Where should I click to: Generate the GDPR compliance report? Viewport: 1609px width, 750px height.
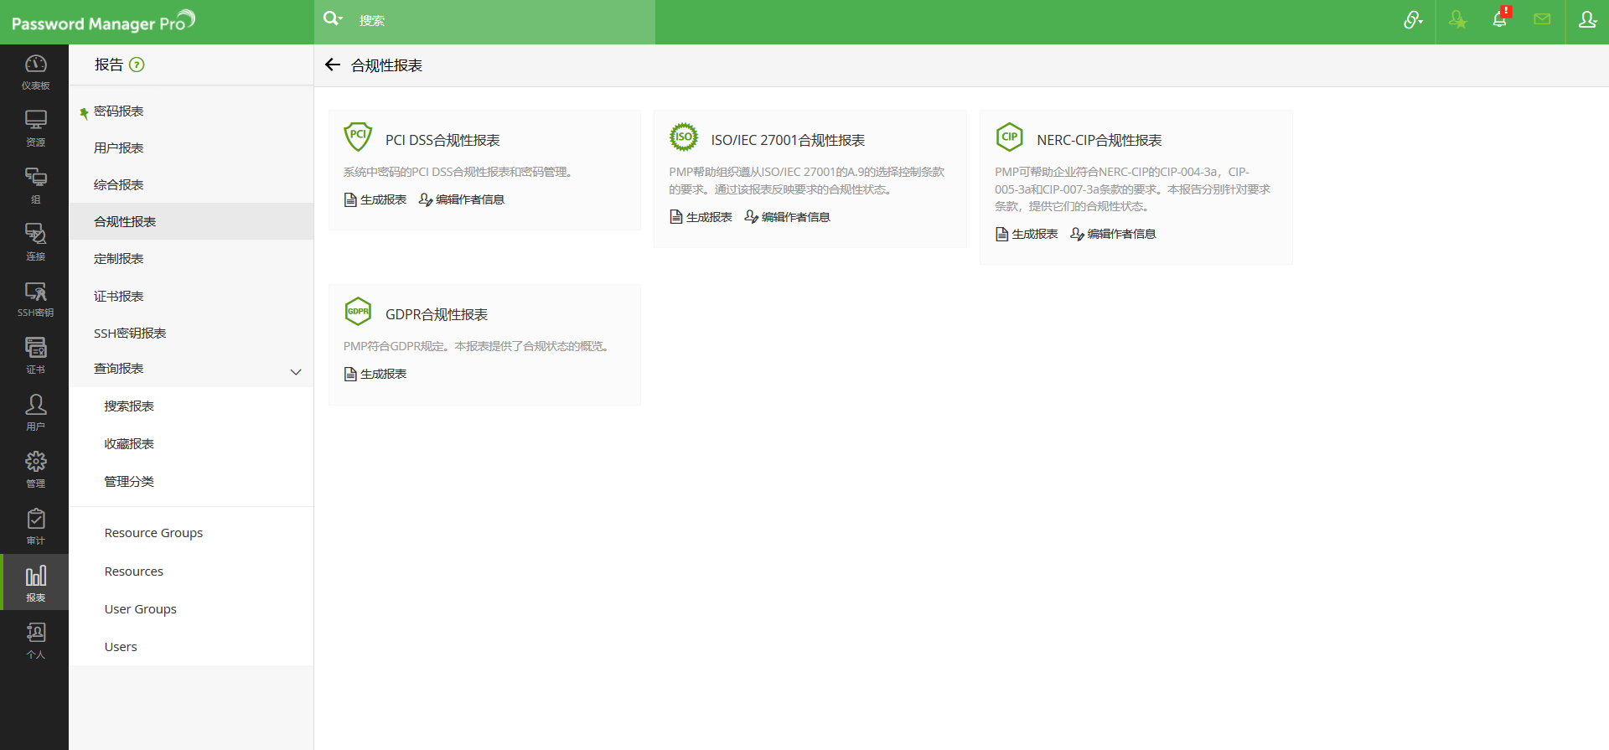coord(375,374)
